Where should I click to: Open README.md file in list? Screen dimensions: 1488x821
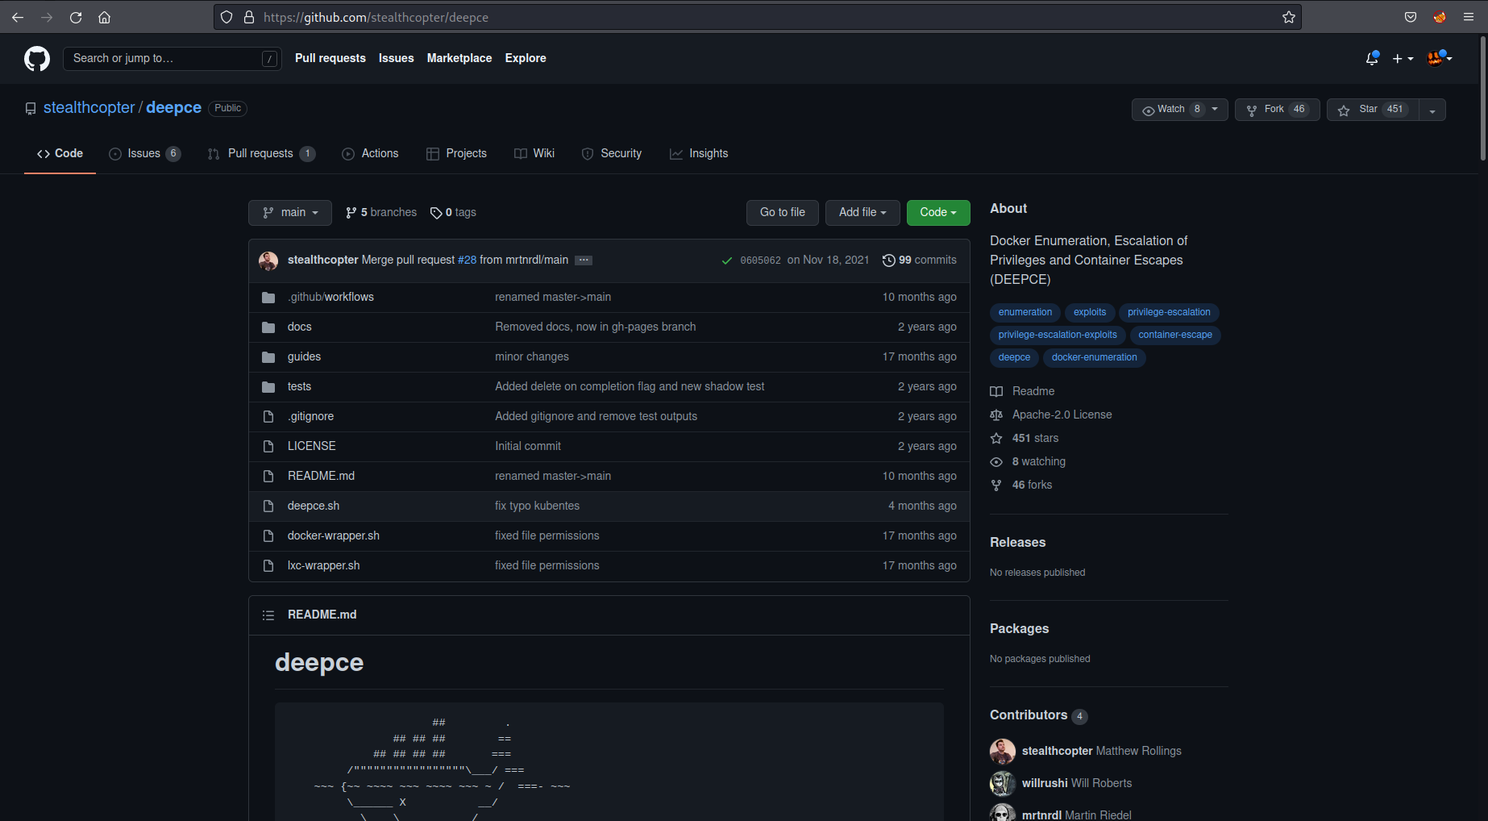pos(321,476)
